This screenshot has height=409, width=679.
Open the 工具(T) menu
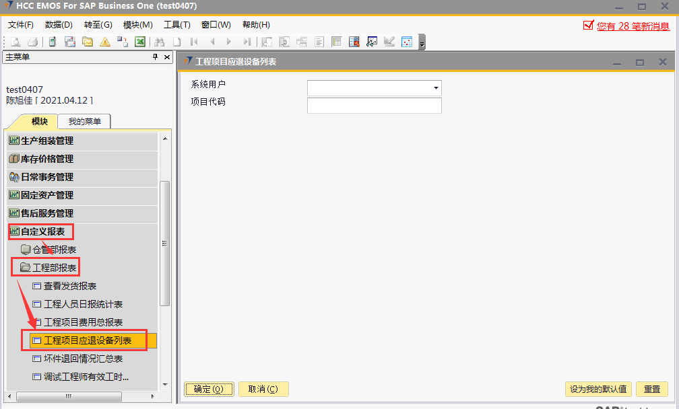177,25
